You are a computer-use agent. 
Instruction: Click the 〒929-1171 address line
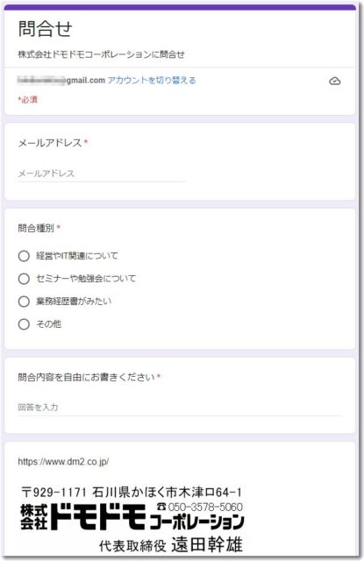[x=132, y=492]
